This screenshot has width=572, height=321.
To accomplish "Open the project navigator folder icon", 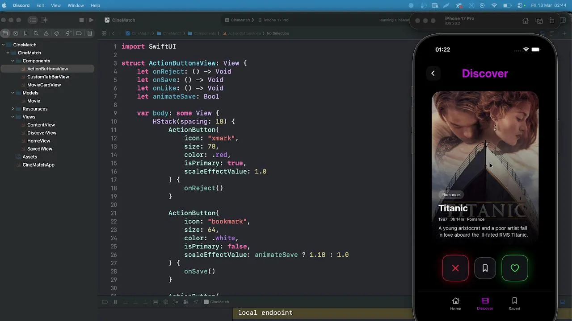I will [5, 33].
